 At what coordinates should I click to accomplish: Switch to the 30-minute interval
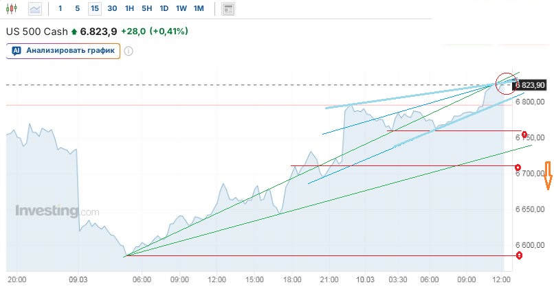[x=112, y=9]
